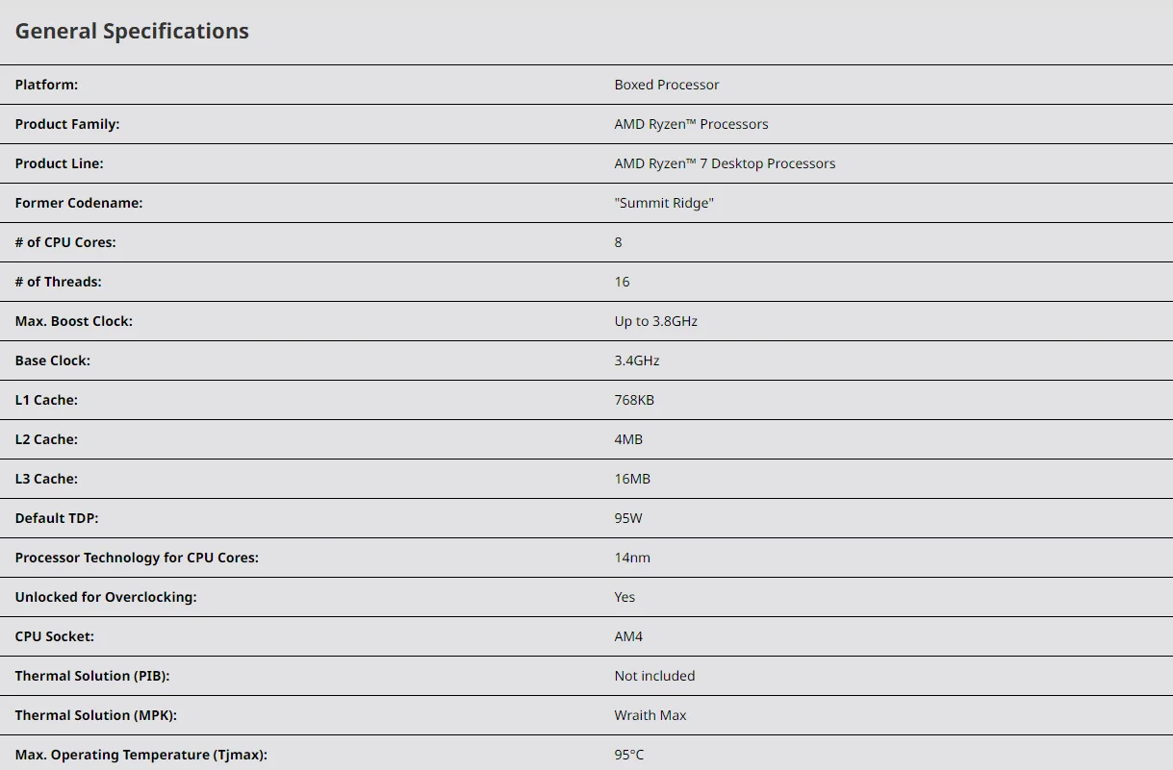1173x770 pixels.
Task: Click the # of CPU Cores label
Action: point(65,242)
